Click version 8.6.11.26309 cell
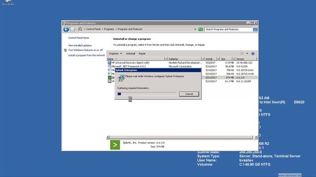Screen dimensions: 316x177 pos(243,81)
